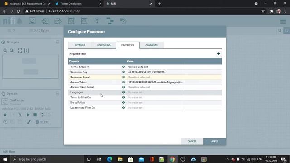Open help icon for IDs to Follow
The width and height of the screenshot is (290, 163).
point(123,103)
